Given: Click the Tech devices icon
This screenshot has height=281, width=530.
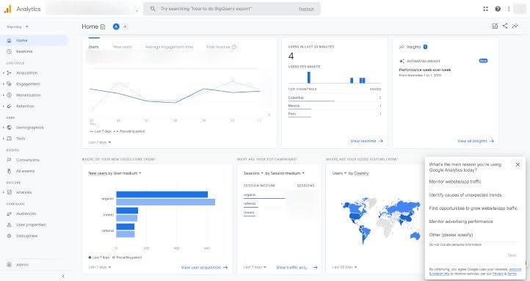Looking at the screenshot, I should coord(9,139).
